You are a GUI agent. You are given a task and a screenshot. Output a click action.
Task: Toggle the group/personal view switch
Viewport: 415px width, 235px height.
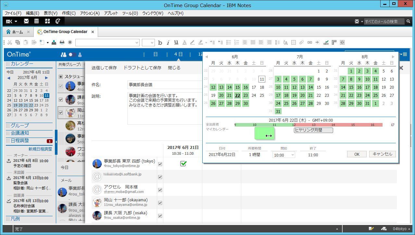72,55
